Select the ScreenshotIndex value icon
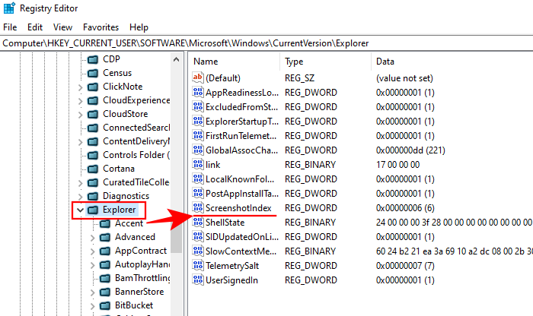This screenshot has height=316, width=533. 197,207
